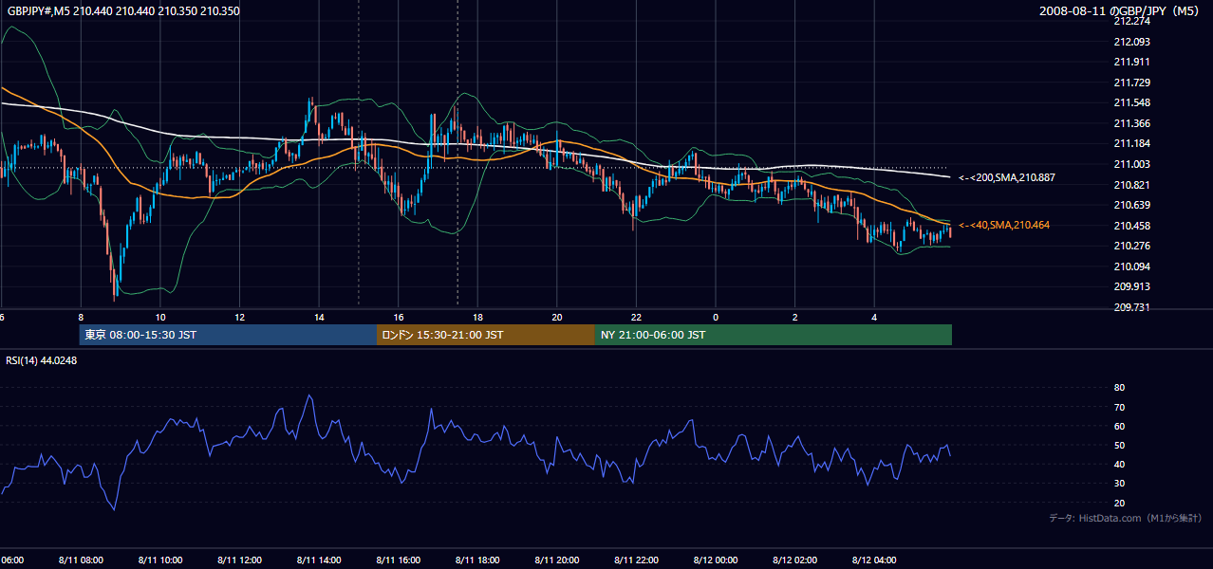Click the 8/11 18:00 bottom time label
The height and width of the screenshot is (569, 1213).
pyautogui.click(x=477, y=560)
